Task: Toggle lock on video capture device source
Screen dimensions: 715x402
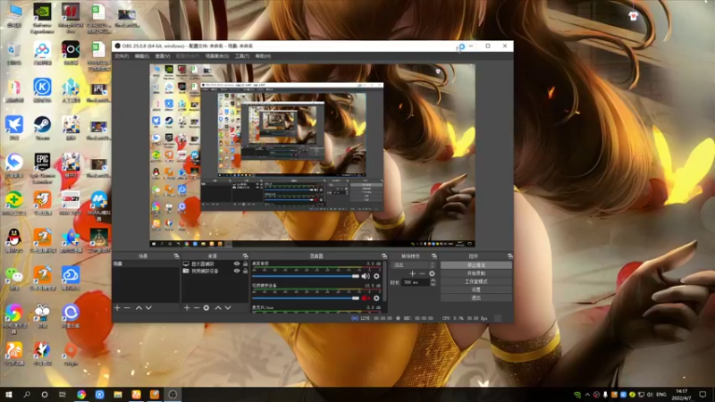Action: pos(245,271)
